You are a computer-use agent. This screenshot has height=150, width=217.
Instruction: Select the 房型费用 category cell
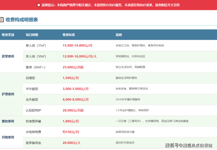tap(8, 56)
